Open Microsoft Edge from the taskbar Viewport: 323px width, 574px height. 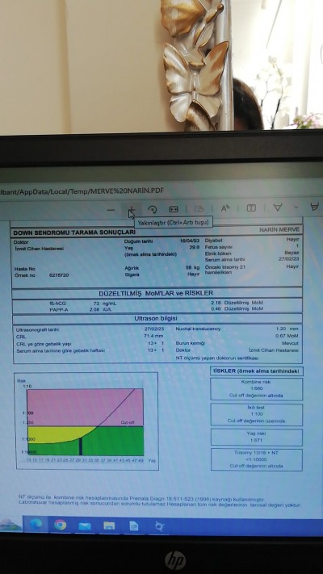[x=36, y=525]
